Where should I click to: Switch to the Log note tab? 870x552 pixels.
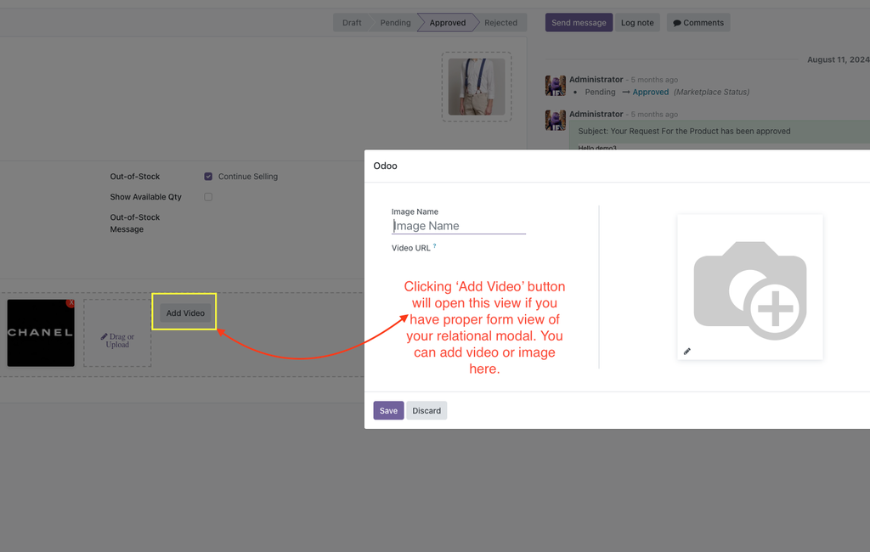tap(637, 22)
